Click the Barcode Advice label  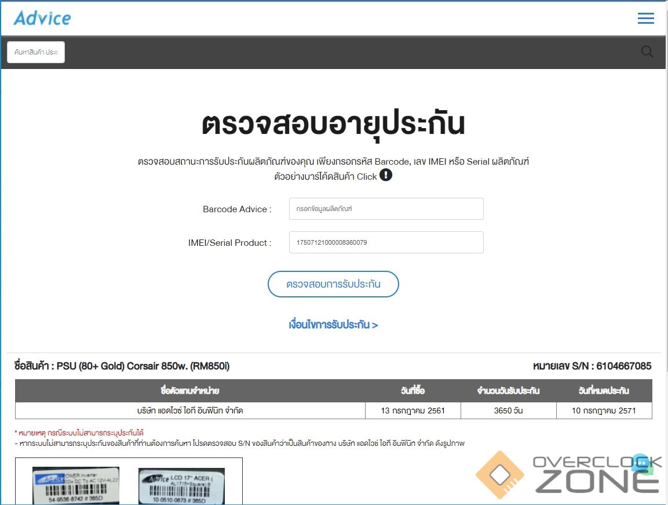(x=237, y=209)
